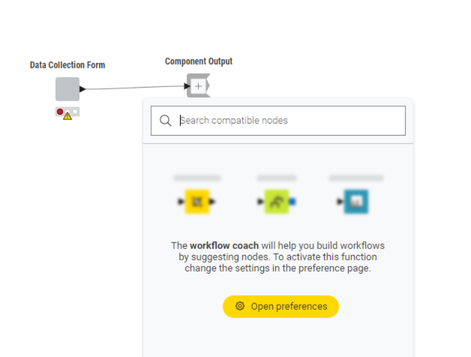Image resolution: width=471 pixels, height=357 pixels.
Task: Select the connection line between the nodes
Action: 135,88
